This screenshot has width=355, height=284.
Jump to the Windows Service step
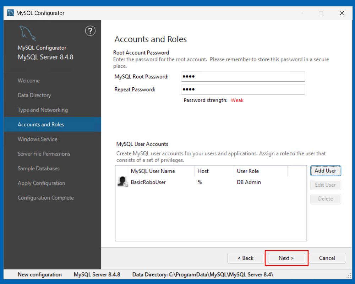click(x=37, y=139)
